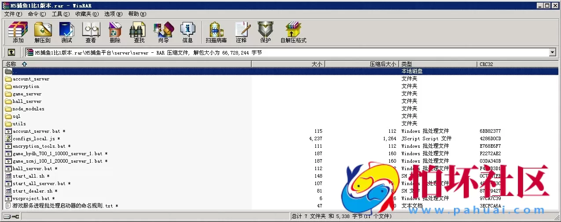561x222 pixels.
Task: Open the Help (帮助) menu
Action: click(x=137, y=14)
